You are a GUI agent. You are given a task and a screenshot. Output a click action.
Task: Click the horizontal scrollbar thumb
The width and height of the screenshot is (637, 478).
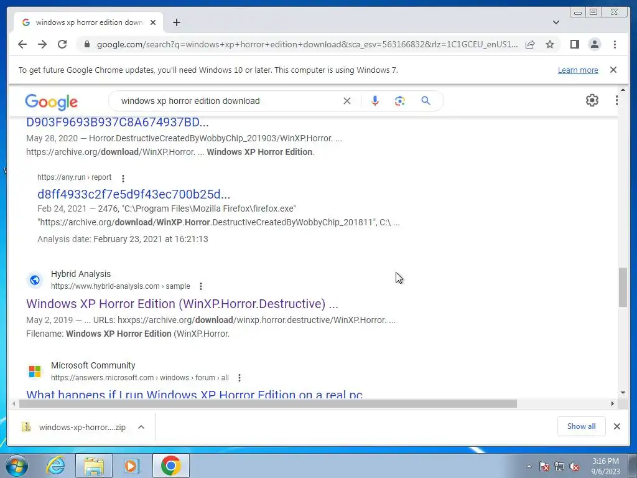(268, 403)
